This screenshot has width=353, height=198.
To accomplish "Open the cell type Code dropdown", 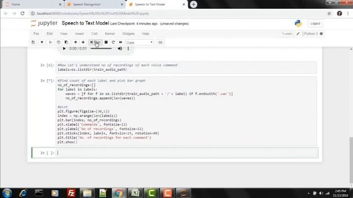I will pyautogui.click(x=140, y=42).
